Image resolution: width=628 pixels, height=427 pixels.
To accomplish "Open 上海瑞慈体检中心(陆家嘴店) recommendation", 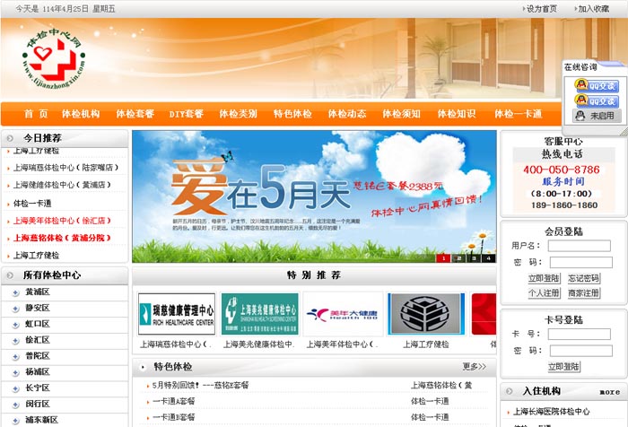I will pyautogui.click(x=66, y=168).
